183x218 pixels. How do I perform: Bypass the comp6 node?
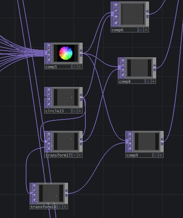(116, 16)
